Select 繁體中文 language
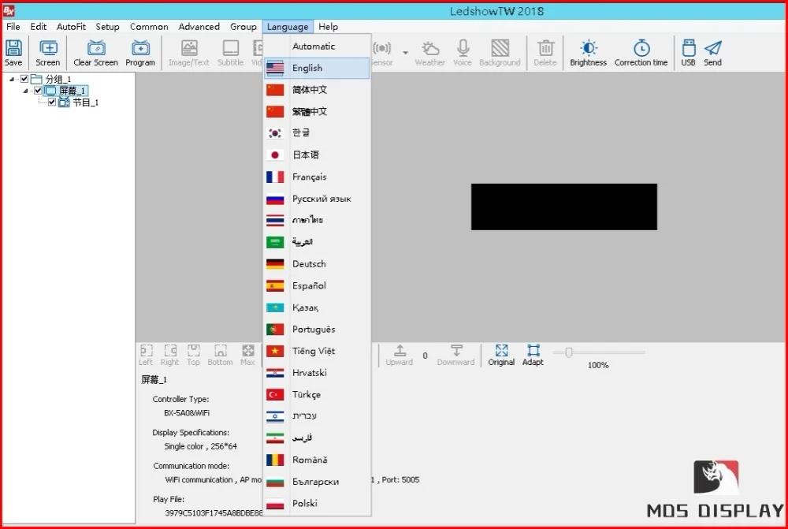 coord(317,111)
